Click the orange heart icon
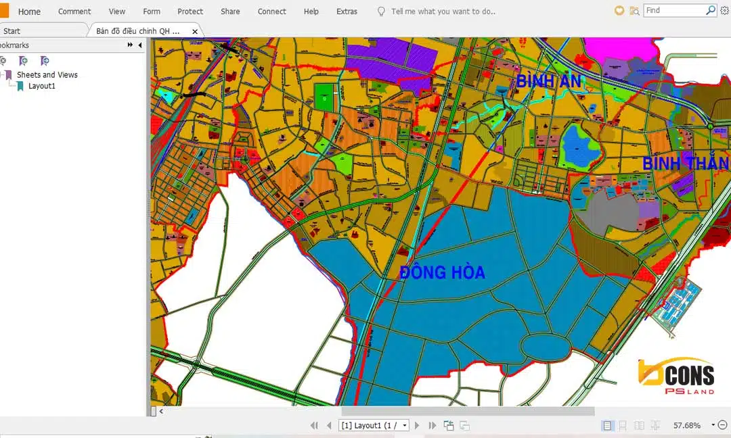Screen dimensions: 731x438 point(619,10)
